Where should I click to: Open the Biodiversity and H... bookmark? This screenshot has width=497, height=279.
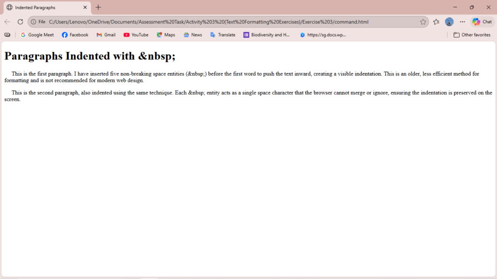[x=266, y=35]
